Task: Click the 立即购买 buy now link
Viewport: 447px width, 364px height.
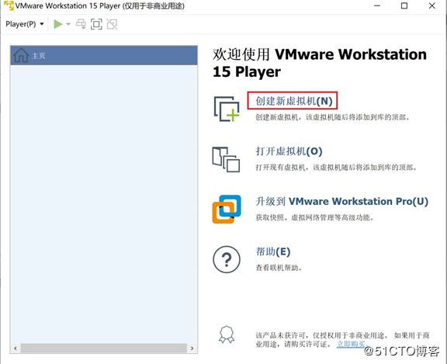Action: click(351, 344)
